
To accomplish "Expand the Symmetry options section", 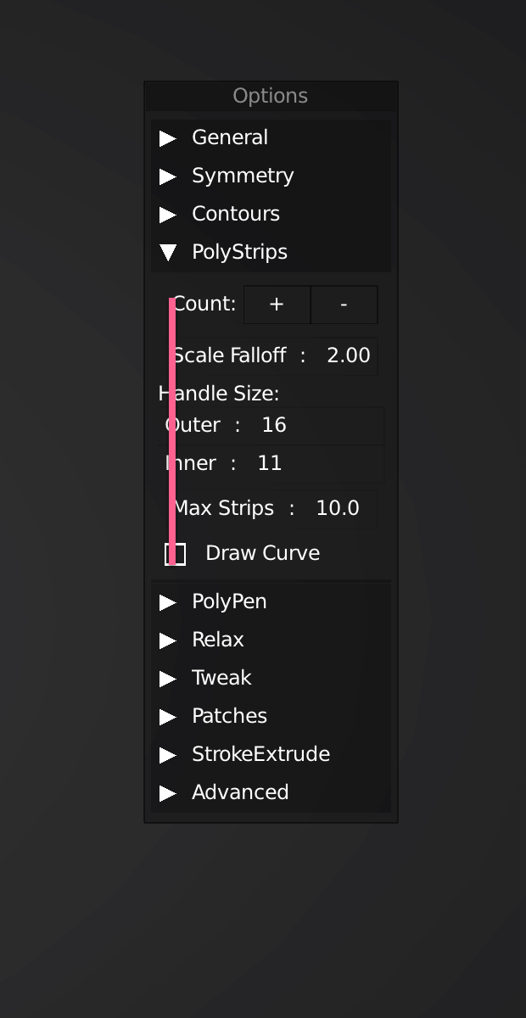I will [x=243, y=176].
